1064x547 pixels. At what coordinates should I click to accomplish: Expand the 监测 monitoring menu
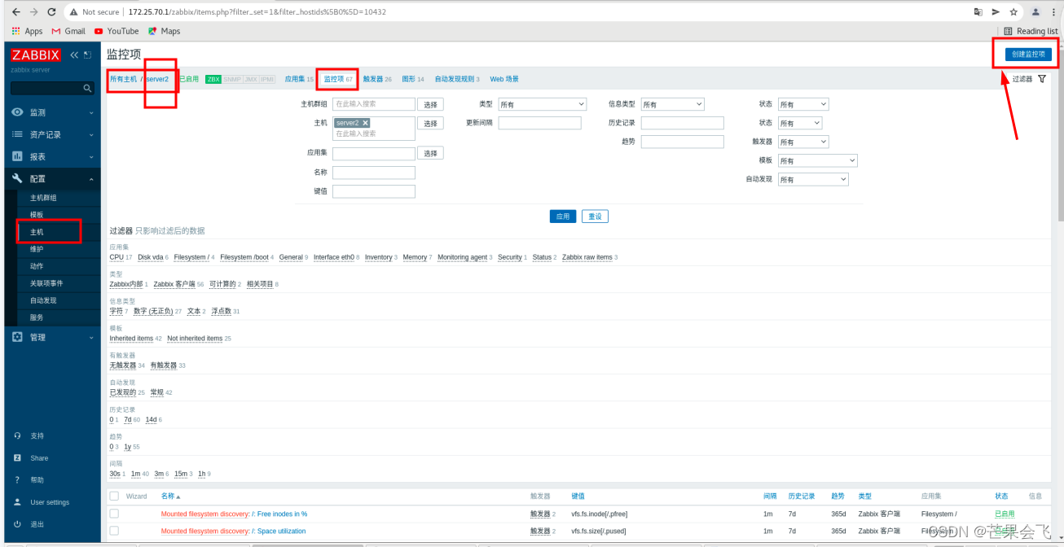point(51,112)
